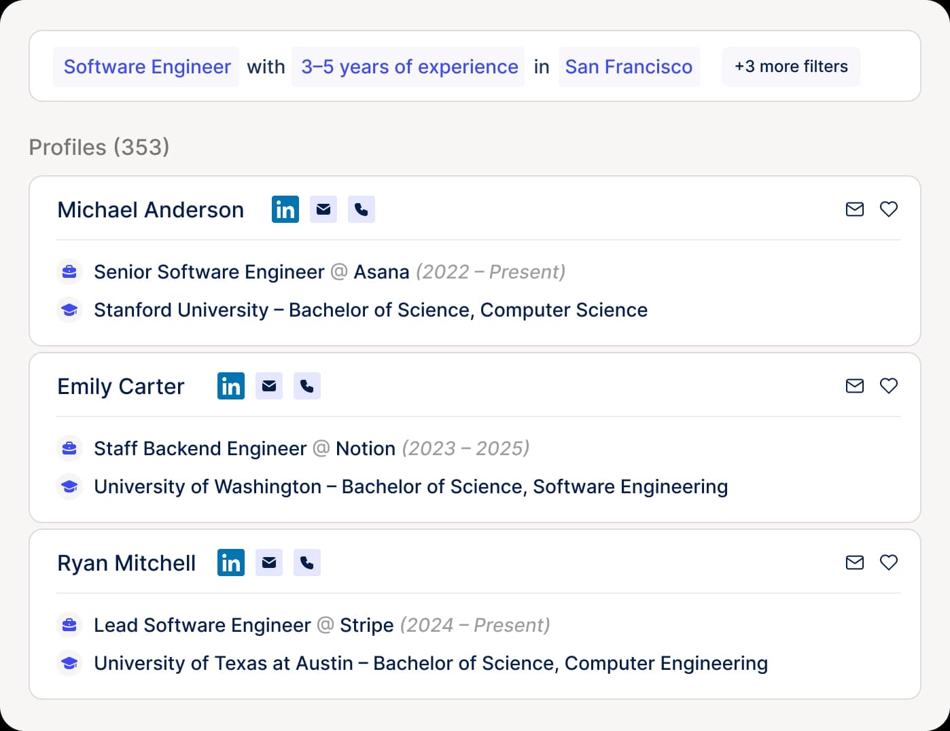This screenshot has height=731, width=950.
Task: Open Emily Carter's LinkedIn profile
Action: pyautogui.click(x=231, y=386)
